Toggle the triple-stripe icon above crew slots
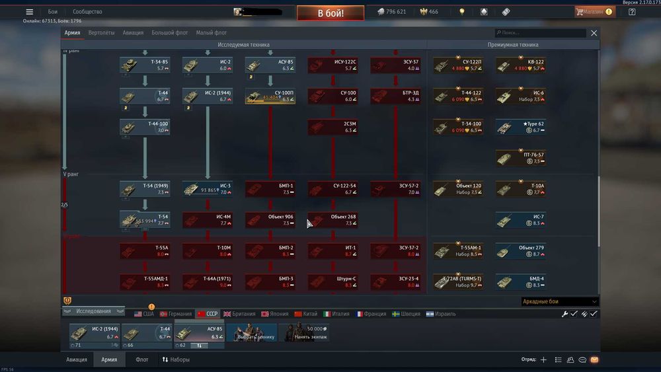 pyautogui.click(x=584, y=314)
